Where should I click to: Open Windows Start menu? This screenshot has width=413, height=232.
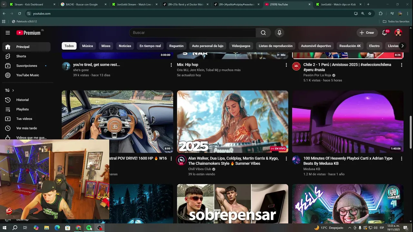click(x=4, y=228)
